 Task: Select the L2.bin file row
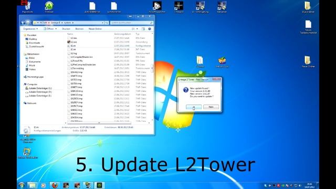point(109,38)
